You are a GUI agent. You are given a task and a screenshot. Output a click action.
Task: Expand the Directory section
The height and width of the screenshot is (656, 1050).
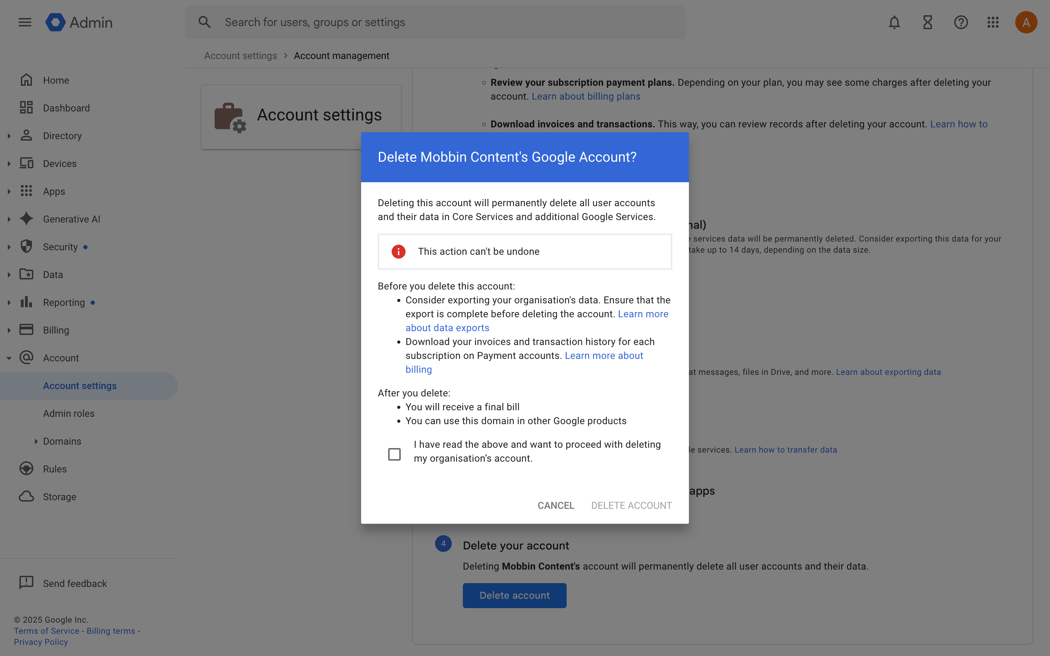(x=9, y=136)
